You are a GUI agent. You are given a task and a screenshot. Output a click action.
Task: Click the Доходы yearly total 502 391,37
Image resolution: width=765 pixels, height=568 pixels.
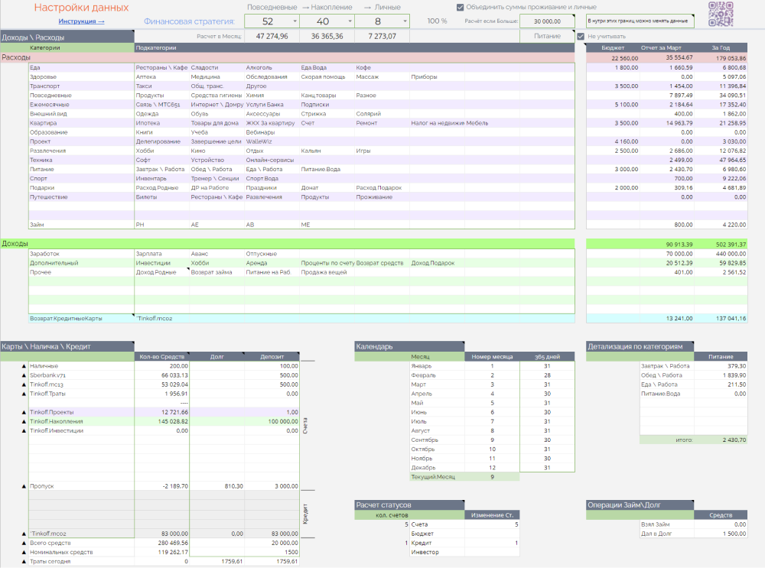721,245
